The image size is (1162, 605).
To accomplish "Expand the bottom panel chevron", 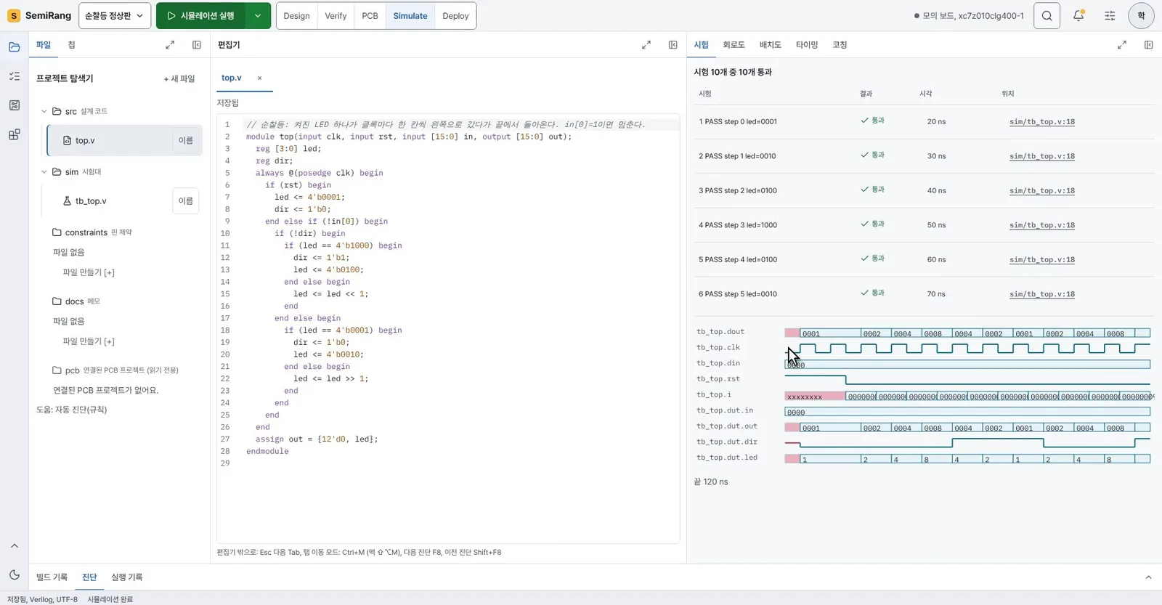I will [1148, 577].
